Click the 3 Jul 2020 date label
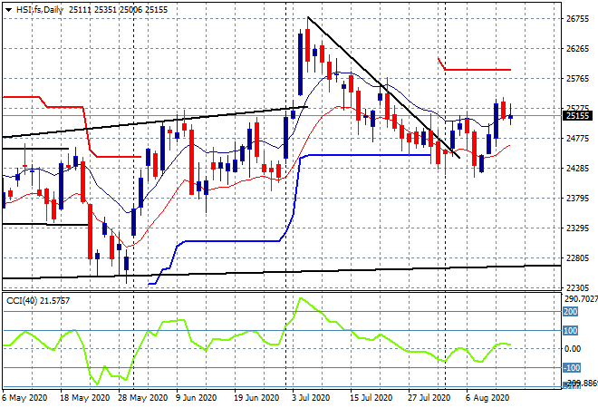 tap(311, 398)
